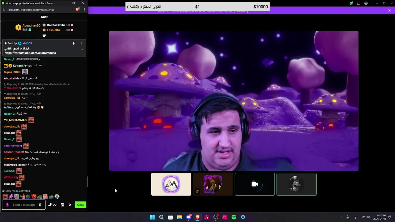This screenshot has width=395, height=222.
Task: Click the purple microphone icon in message box
Action: [7, 205]
